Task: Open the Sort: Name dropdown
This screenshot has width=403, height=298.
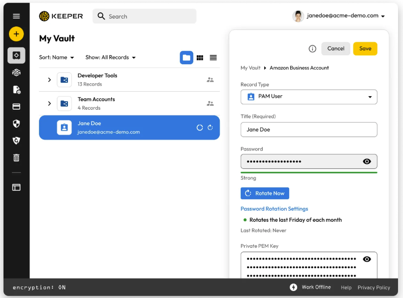Action: 56,57
